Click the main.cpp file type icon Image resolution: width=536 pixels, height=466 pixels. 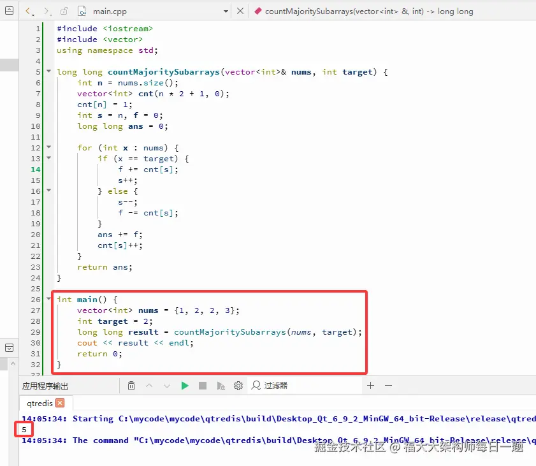tap(82, 11)
